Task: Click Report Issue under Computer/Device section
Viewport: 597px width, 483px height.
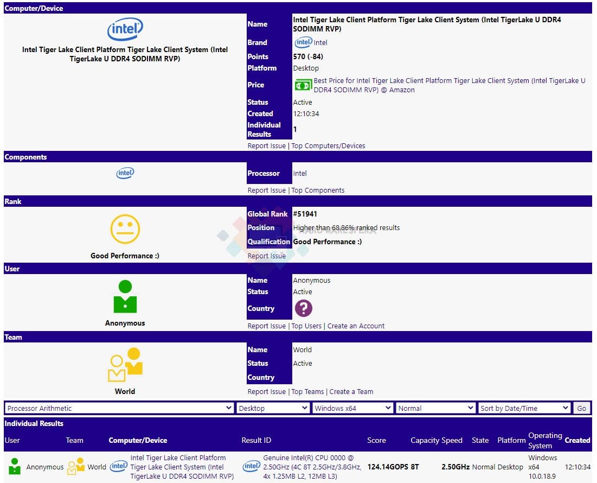Action: tap(267, 146)
